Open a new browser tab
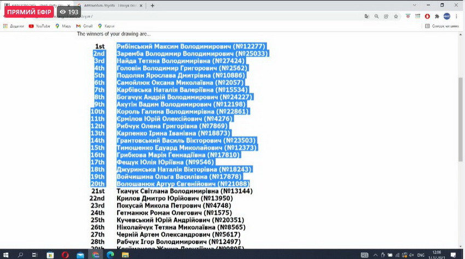This screenshot has width=465, height=259. click(x=152, y=5)
